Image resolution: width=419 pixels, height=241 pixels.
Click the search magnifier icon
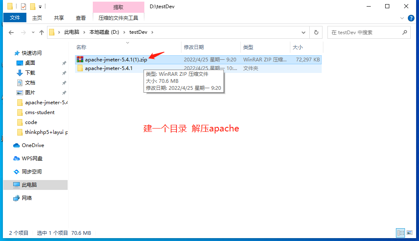405,32
